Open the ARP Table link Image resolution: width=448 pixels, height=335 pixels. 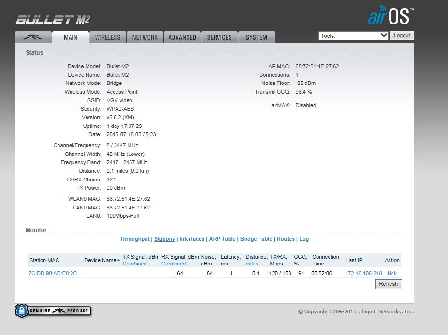222,239
